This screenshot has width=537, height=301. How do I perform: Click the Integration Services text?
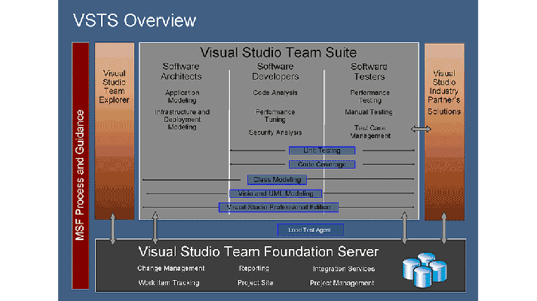point(344,269)
